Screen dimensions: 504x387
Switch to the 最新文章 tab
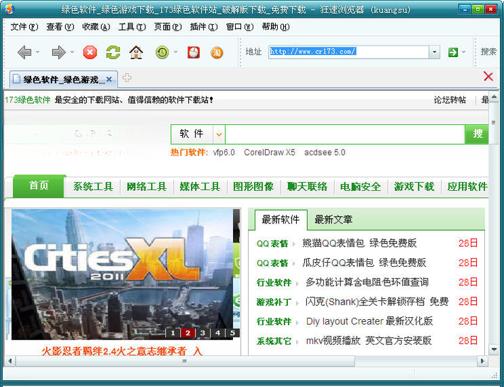[334, 220]
